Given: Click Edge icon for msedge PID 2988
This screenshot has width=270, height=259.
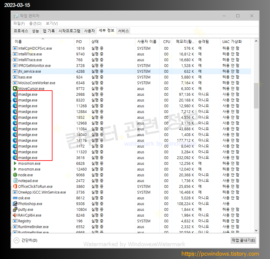Looking at the screenshot, I should [x=15, y=95].
